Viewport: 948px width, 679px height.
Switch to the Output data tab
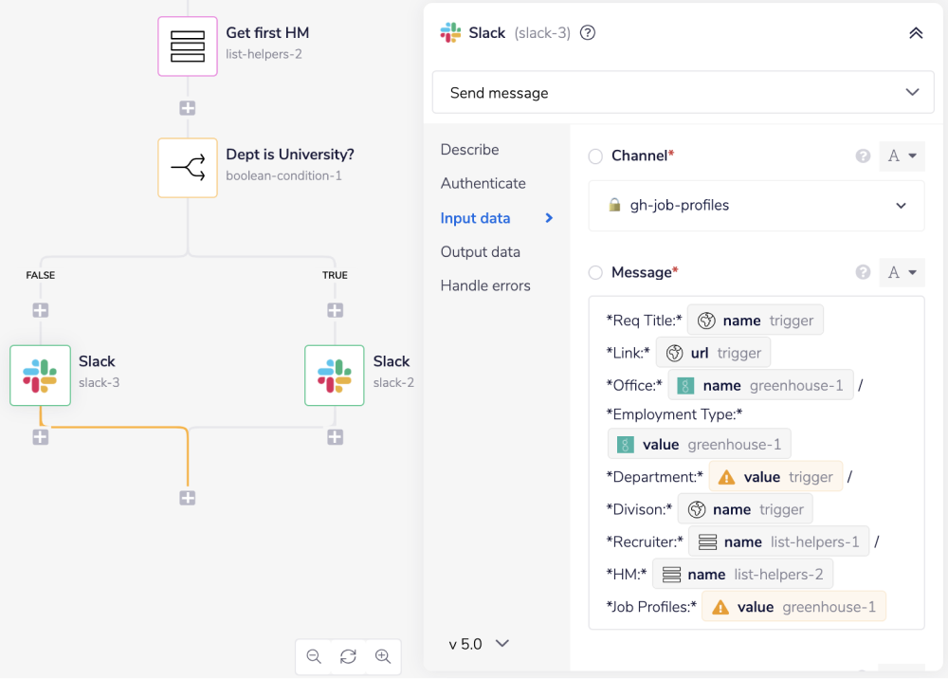(x=480, y=251)
